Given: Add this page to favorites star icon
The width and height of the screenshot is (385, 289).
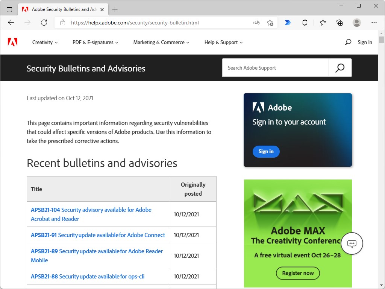Looking at the screenshot, I should 270,23.
